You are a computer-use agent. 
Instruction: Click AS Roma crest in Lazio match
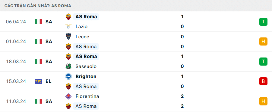point(68,17)
